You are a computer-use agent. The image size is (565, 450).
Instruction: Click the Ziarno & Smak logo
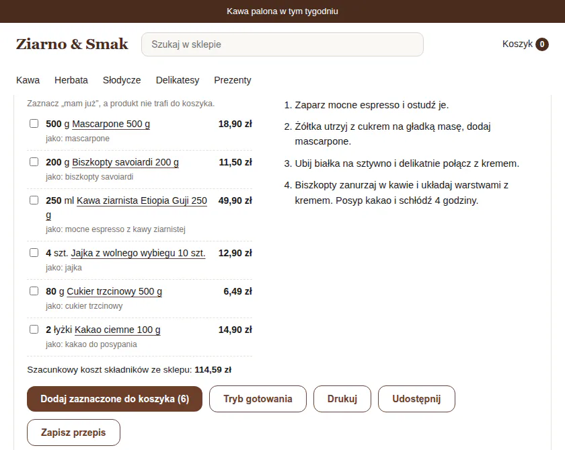pos(72,44)
